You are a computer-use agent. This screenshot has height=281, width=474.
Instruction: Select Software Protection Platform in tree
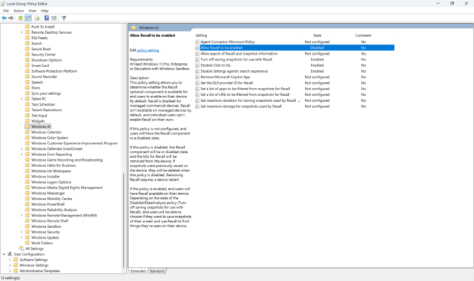coord(54,71)
